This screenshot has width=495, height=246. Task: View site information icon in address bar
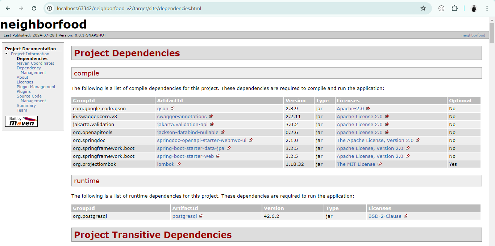[x=50, y=8]
